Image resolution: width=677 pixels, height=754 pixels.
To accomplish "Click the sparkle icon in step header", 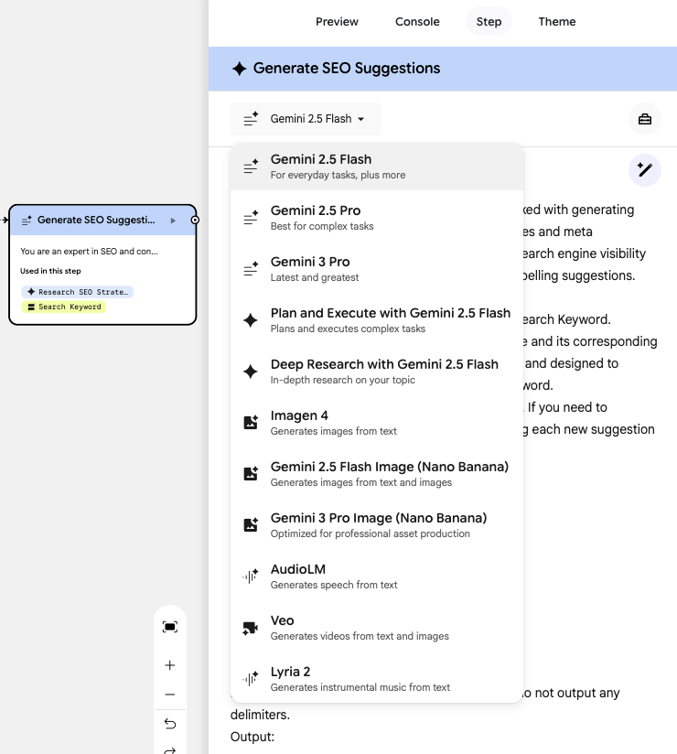I will coord(239,69).
